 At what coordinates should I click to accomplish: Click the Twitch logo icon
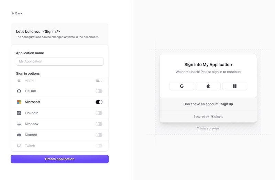(x=19, y=146)
